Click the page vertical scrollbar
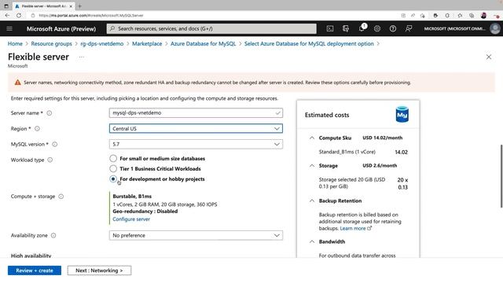The image size is (503, 283). pos(501,176)
